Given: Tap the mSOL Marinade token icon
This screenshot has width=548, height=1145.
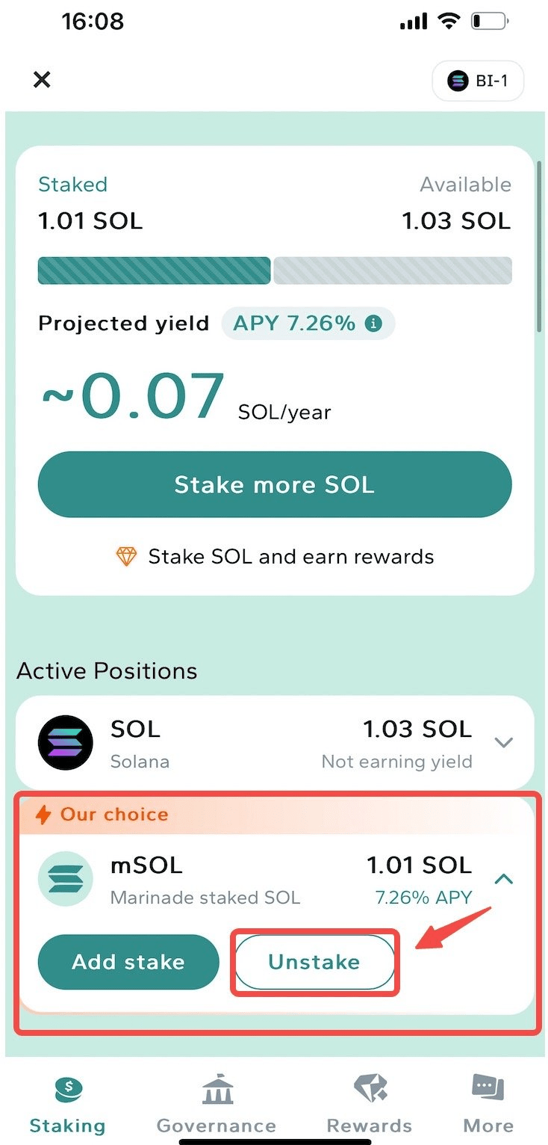Looking at the screenshot, I should click(x=66, y=878).
